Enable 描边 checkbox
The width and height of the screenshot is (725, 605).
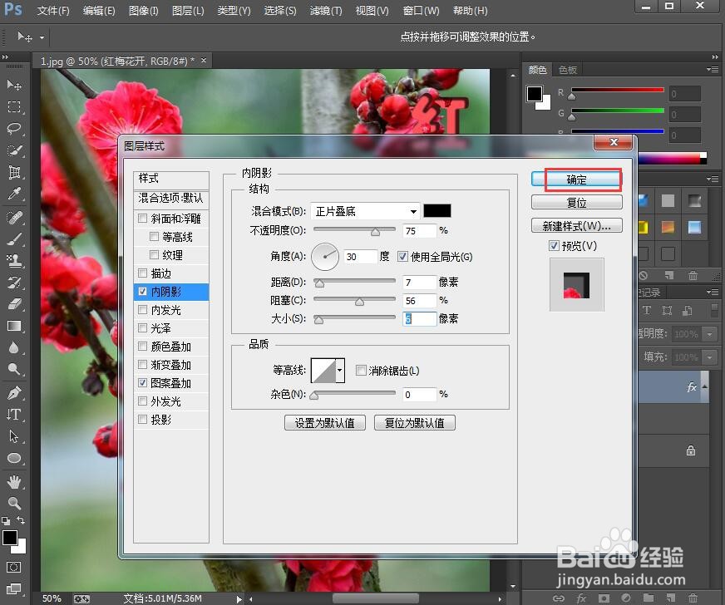pos(142,273)
